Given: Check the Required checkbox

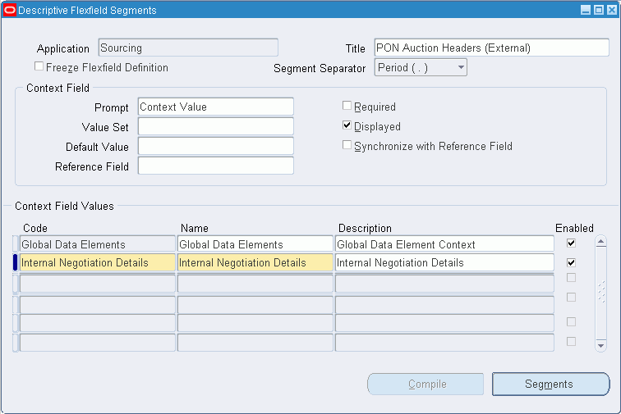Looking at the screenshot, I should [347, 107].
